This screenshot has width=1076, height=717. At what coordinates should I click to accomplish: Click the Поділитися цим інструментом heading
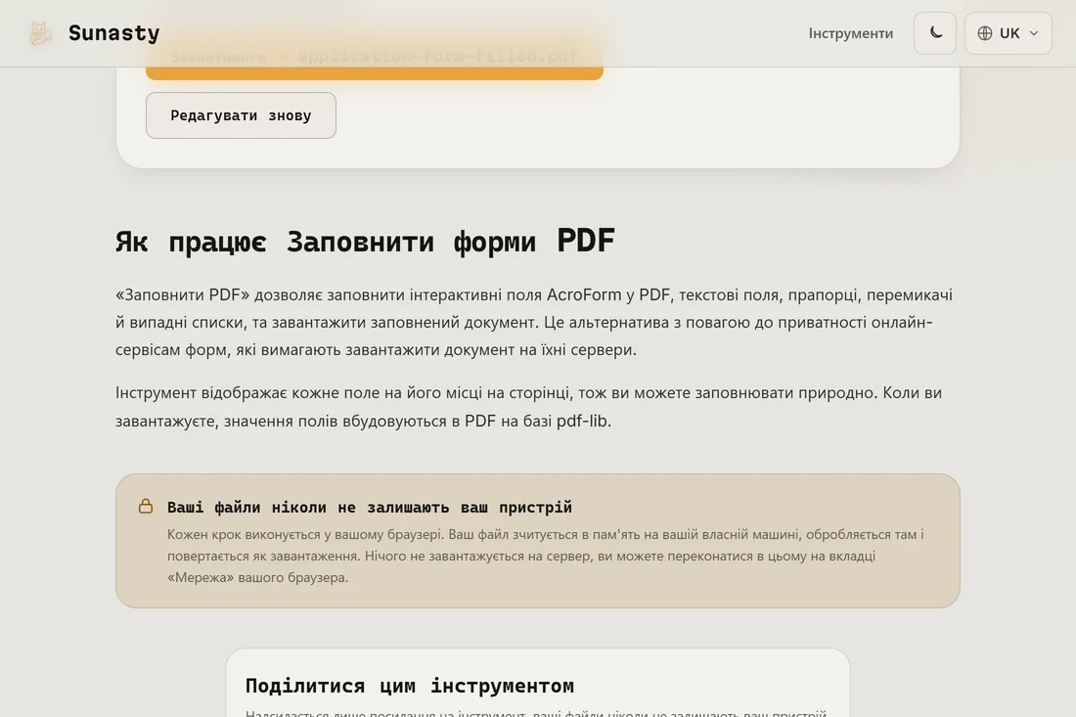[410, 686]
